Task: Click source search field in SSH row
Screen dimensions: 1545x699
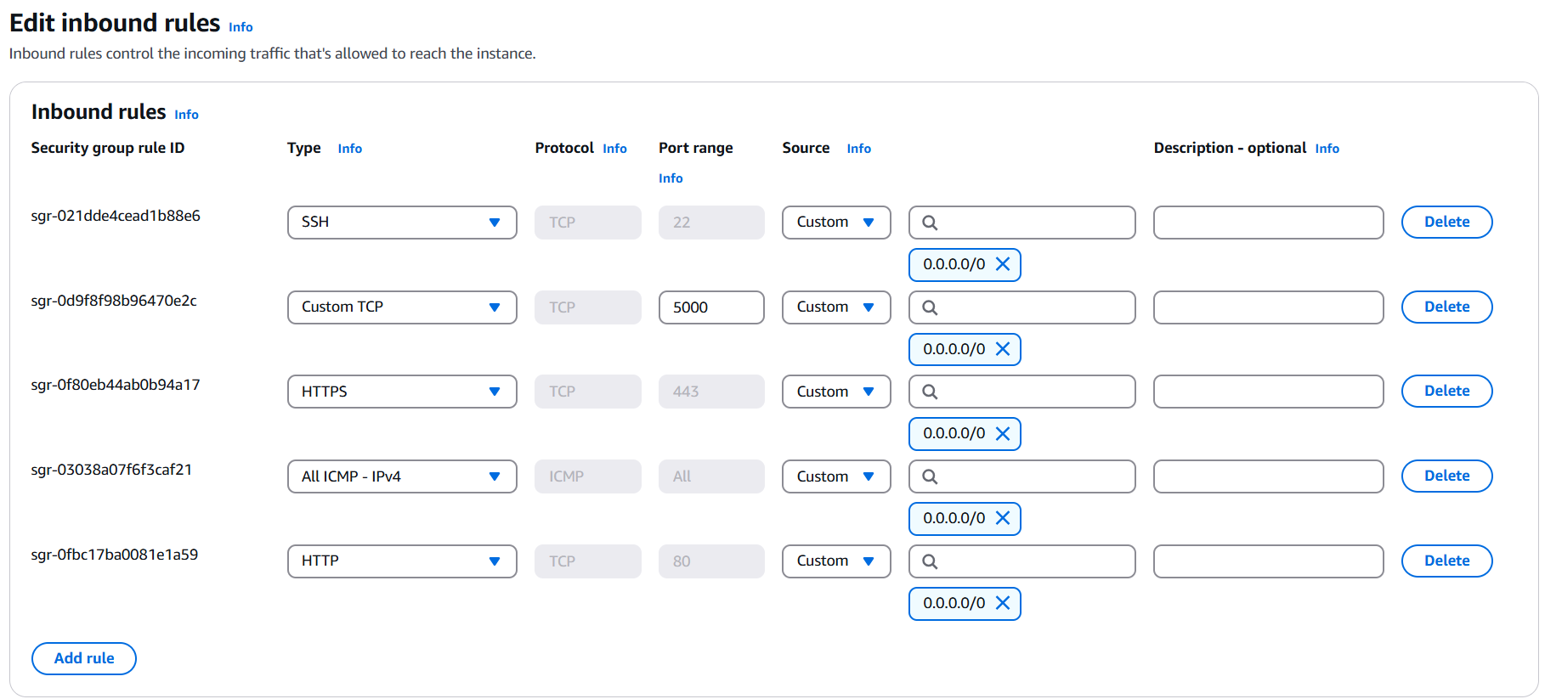Action: [1022, 223]
